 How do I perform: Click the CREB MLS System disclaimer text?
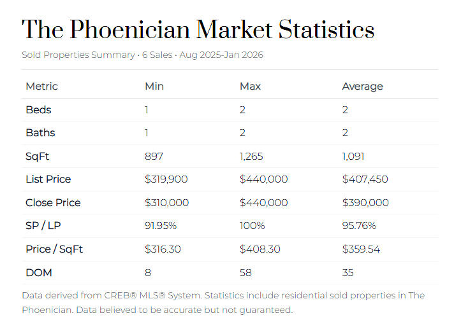(x=223, y=303)
